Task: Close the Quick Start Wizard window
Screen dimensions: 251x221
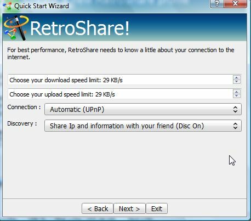Action: (x=236, y=3)
